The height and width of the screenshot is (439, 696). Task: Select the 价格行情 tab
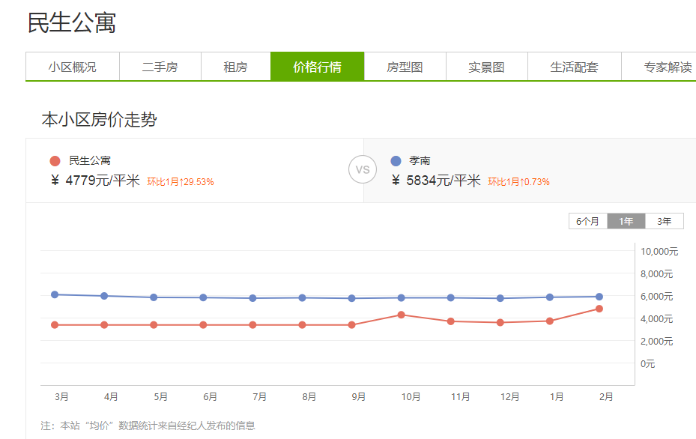[317, 67]
